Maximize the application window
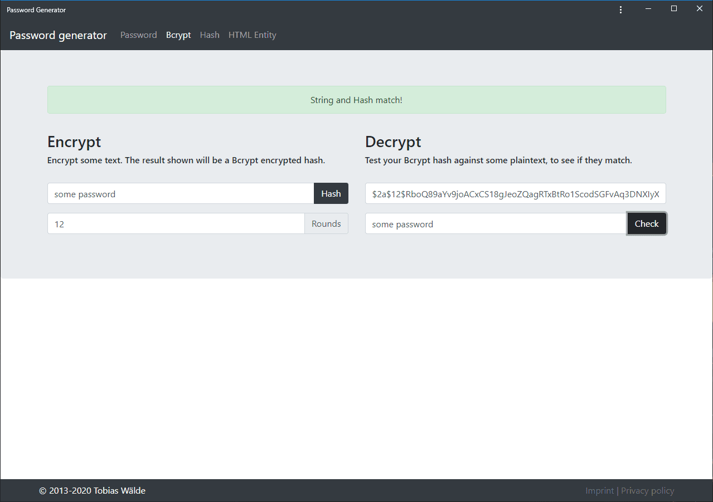The width and height of the screenshot is (713, 502). point(674,9)
